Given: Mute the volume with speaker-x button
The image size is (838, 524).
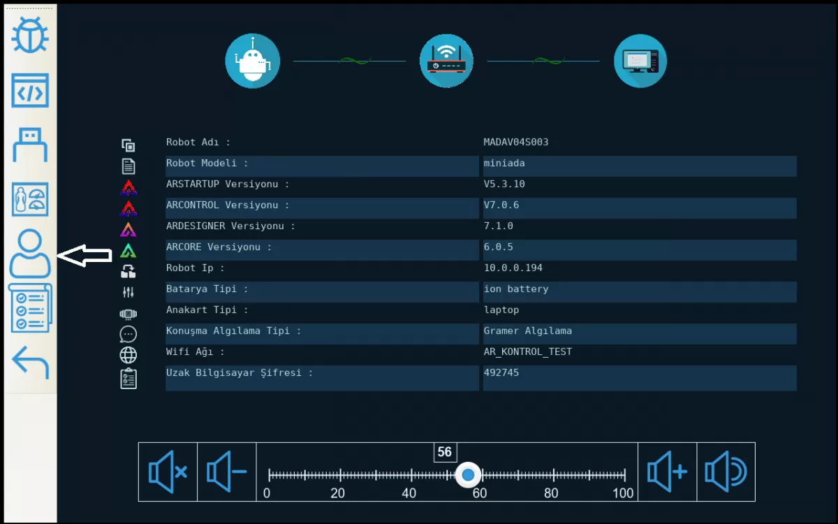Looking at the screenshot, I should pos(168,472).
